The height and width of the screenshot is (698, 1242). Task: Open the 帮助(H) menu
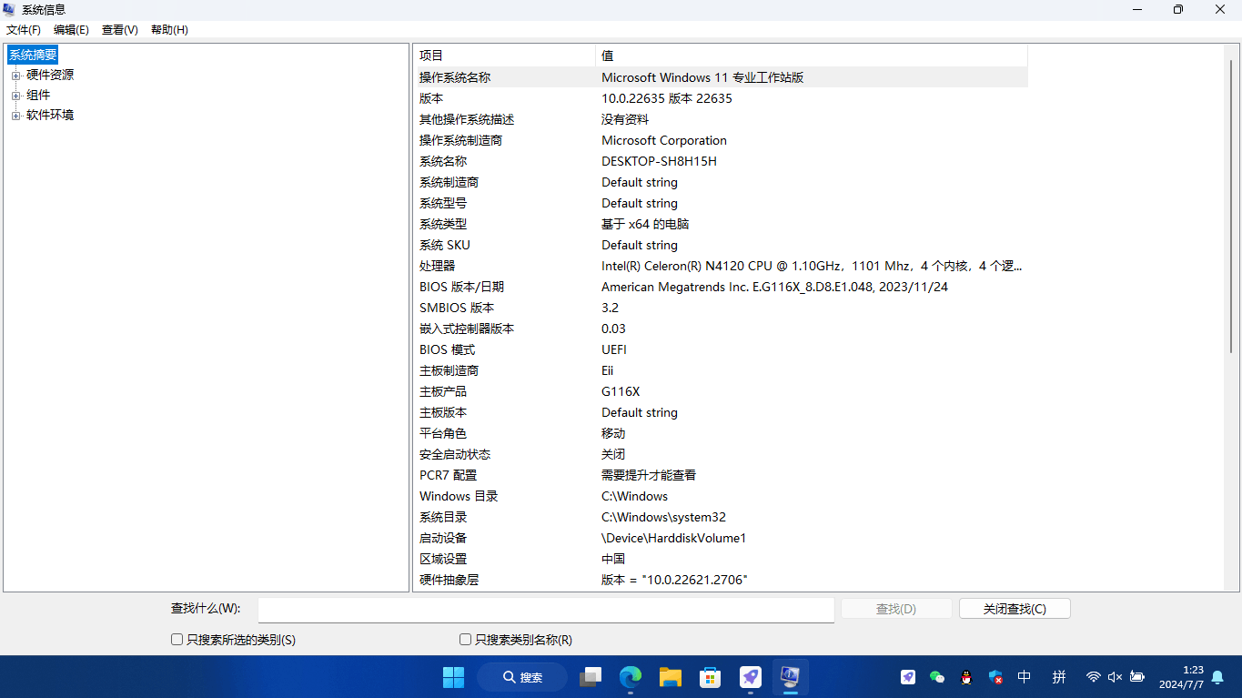(169, 29)
